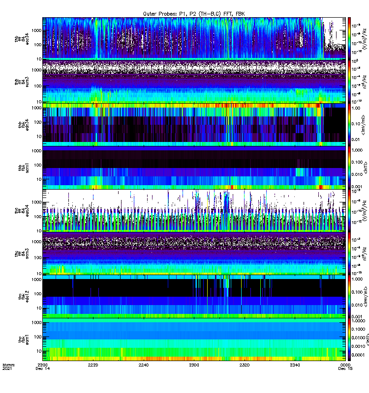Click the color bar of thb fff scm3 panel
Screen dimensions: 369x393
[349, 82]
